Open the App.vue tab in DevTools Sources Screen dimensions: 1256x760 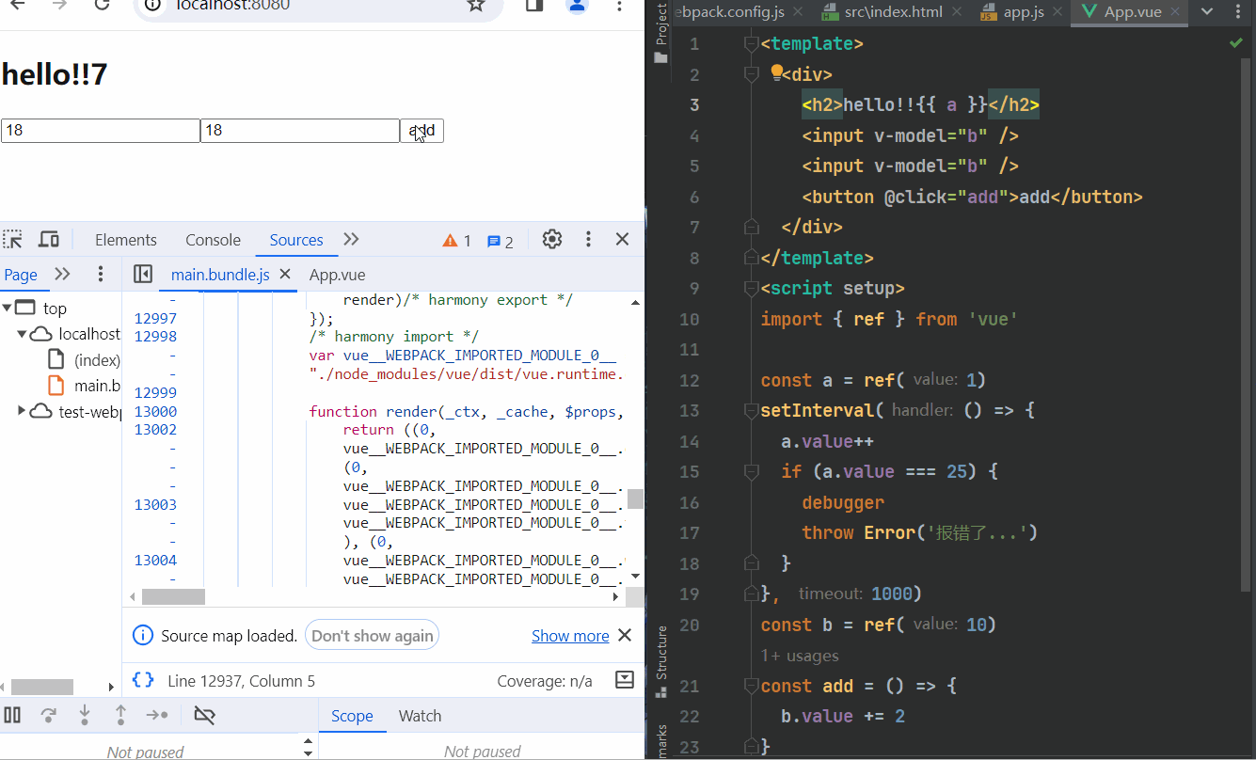pyautogui.click(x=337, y=275)
